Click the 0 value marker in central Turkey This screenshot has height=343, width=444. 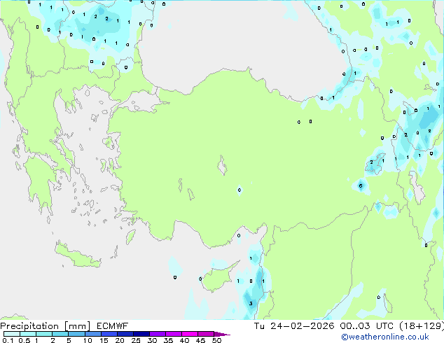pos(240,190)
